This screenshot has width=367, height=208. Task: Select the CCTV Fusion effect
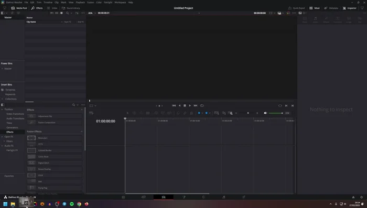pos(55,144)
